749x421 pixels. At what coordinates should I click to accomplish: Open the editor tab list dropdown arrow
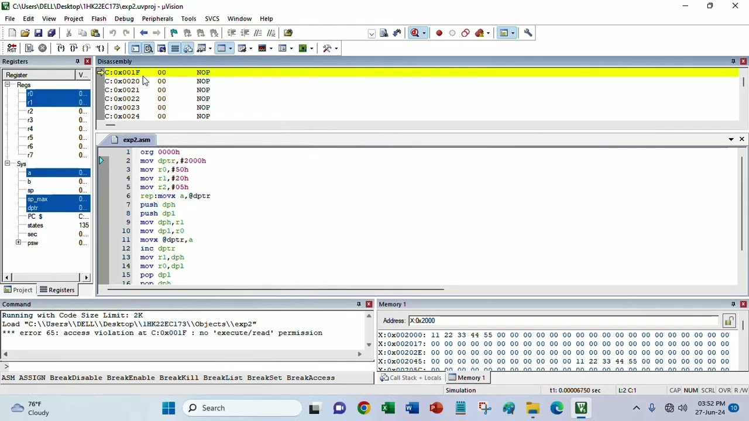(x=731, y=140)
